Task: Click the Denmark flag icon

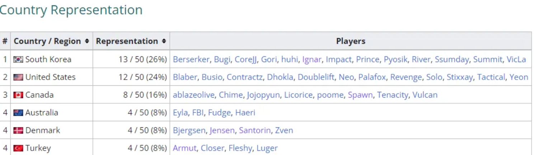Action: 18,131
